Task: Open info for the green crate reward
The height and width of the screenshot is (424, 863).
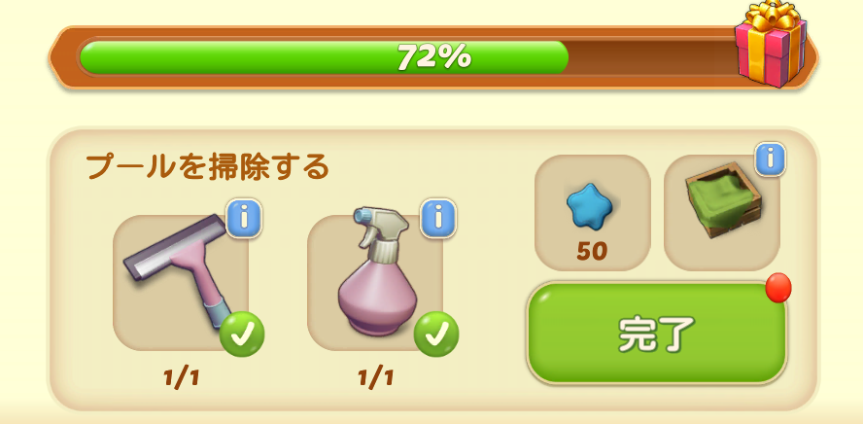Action: tap(770, 159)
